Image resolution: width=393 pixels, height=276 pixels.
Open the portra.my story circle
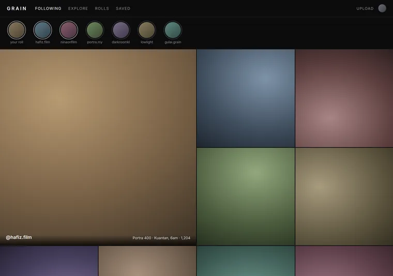click(95, 30)
